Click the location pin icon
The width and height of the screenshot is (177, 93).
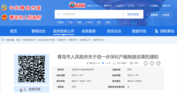click(3, 40)
